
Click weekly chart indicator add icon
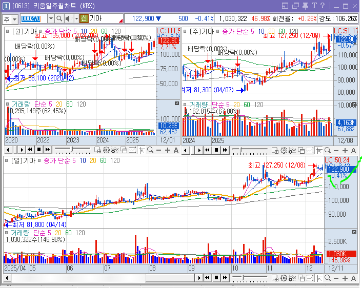[292, 151]
